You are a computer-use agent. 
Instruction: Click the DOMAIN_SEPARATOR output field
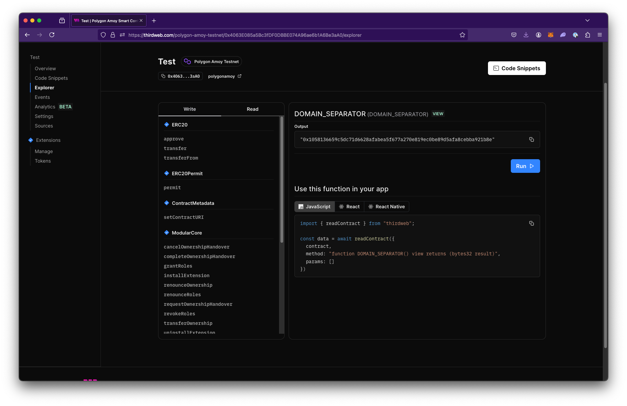point(417,139)
